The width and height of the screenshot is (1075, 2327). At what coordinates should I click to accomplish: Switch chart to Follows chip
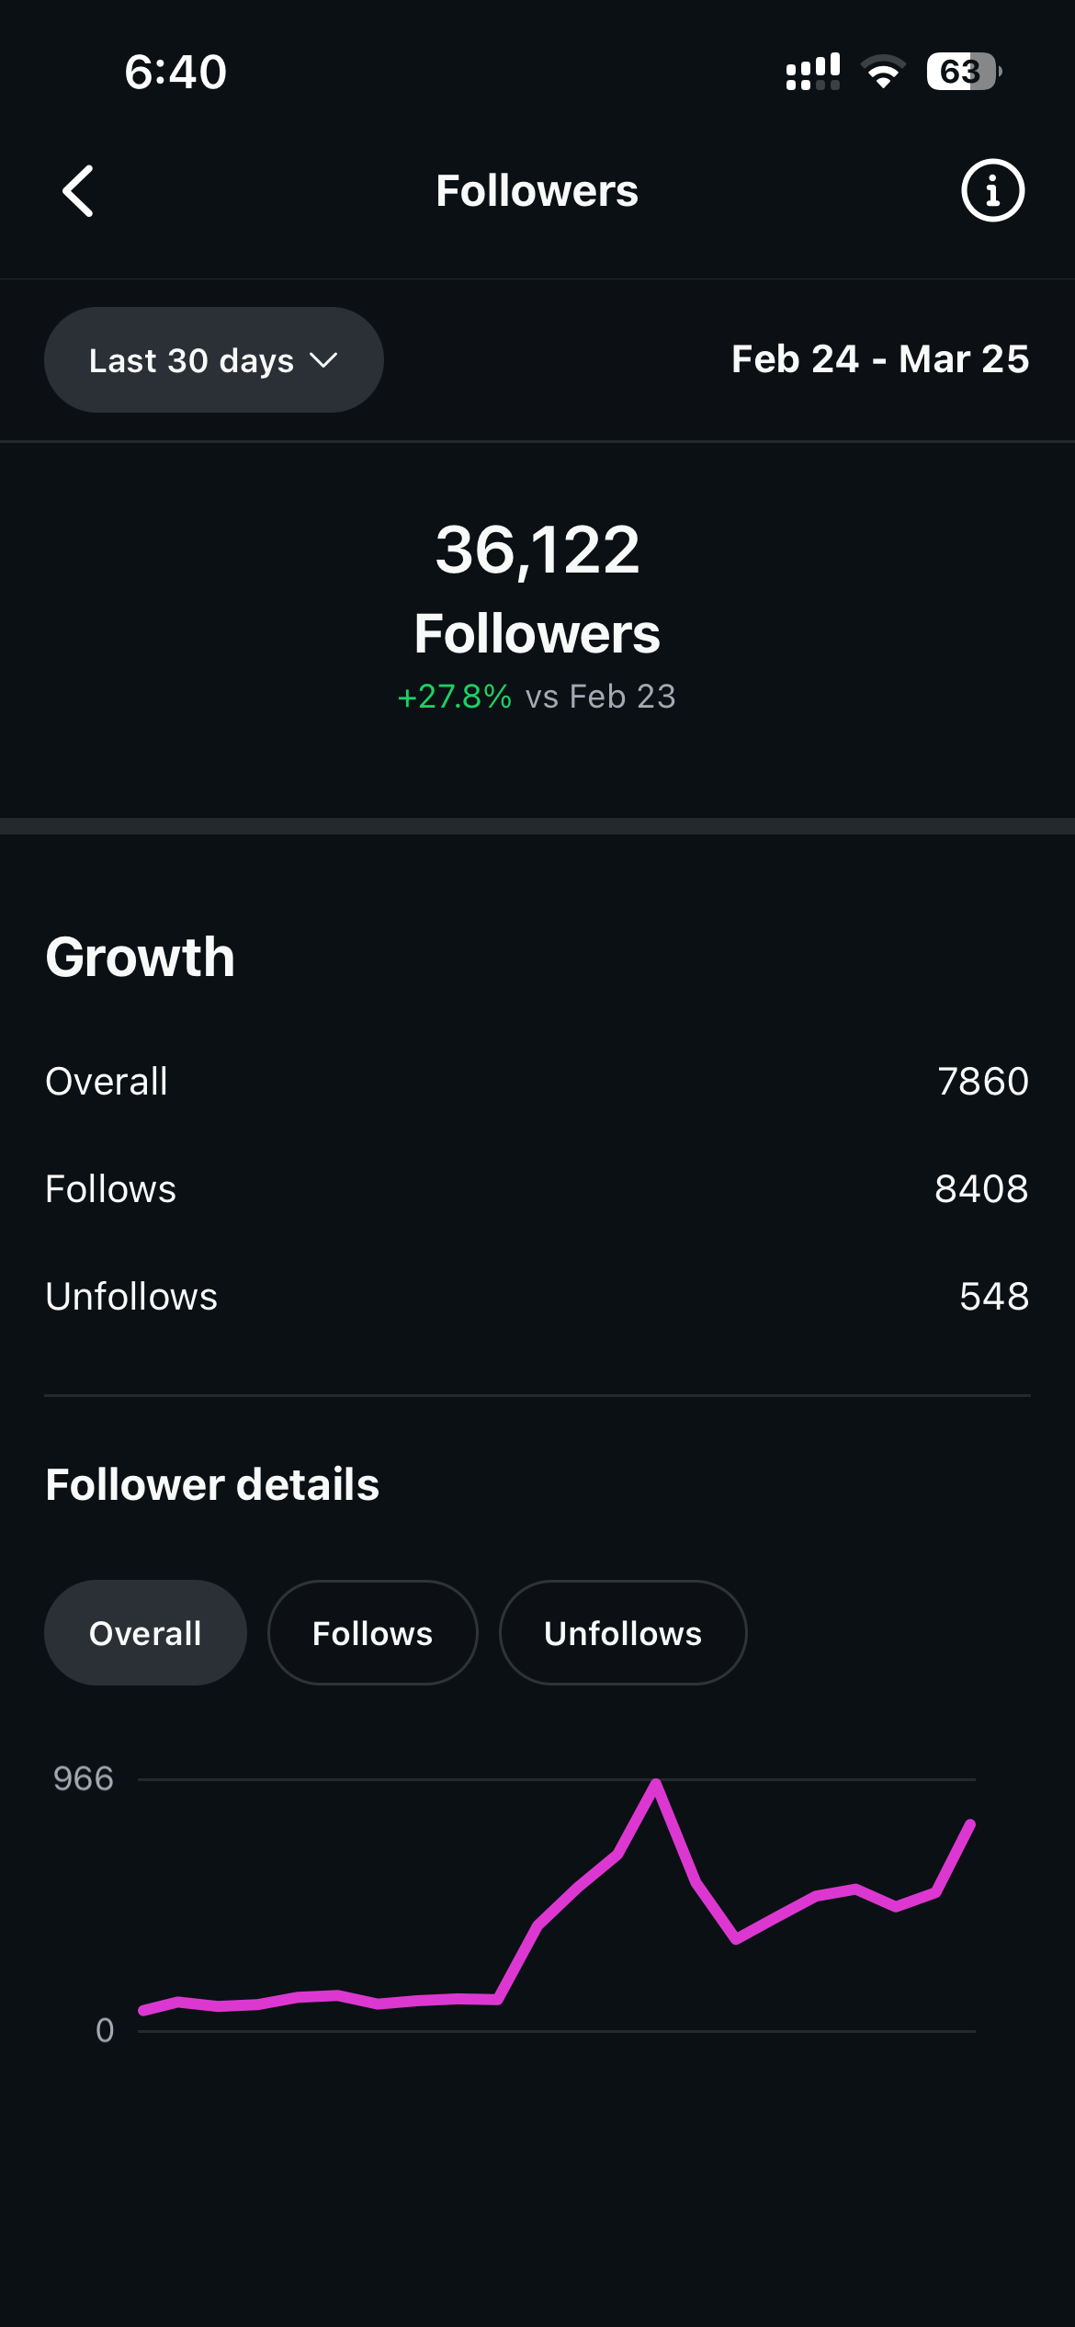(372, 1633)
